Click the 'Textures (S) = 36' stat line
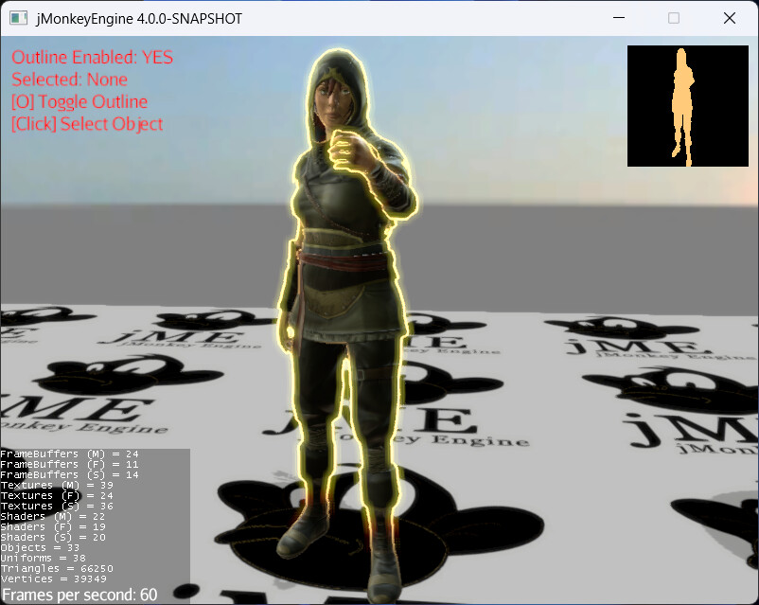 [57, 506]
